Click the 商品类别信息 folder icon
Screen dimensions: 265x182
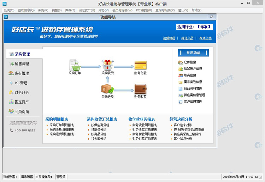coord(181,82)
